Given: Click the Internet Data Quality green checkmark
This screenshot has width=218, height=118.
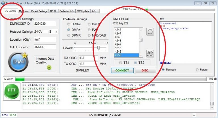Looking at the screenshot, I should [x=49, y=68].
